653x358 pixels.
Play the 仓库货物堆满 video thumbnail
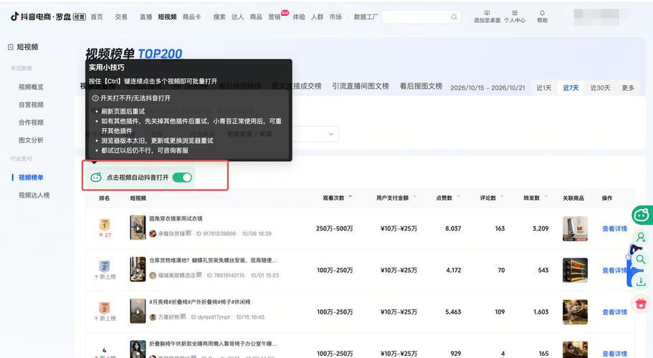tap(138, 269)
